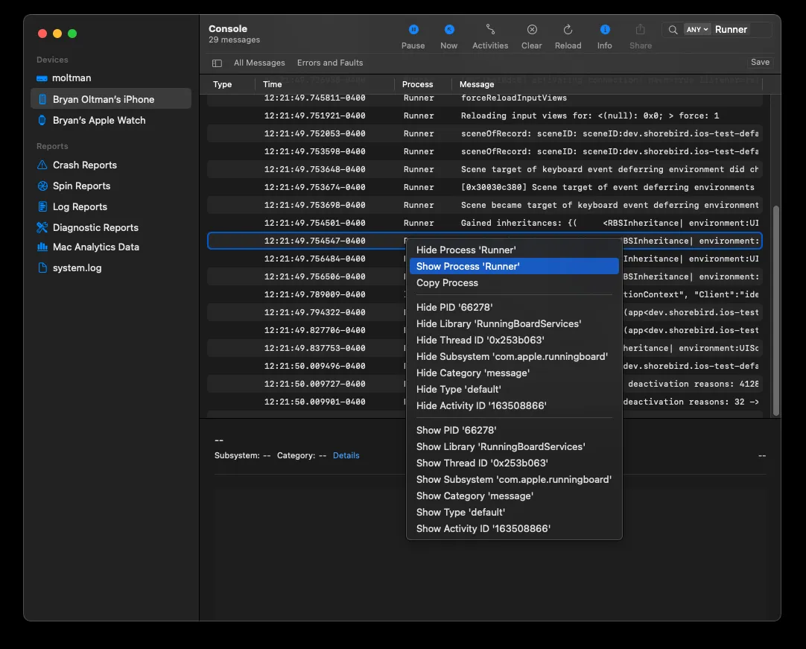This screenshot has height=649, width=806.
Task: Choose Copy Process menu item
Action: (x=514, y=283)
